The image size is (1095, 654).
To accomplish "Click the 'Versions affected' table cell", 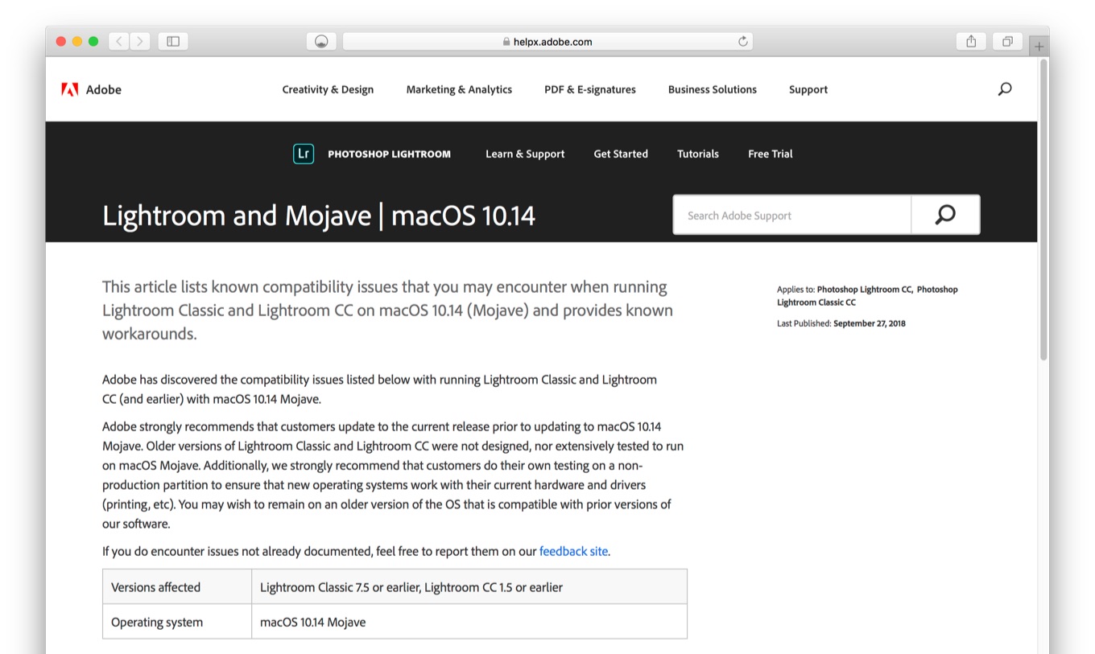I will click(x=177, y=586).
